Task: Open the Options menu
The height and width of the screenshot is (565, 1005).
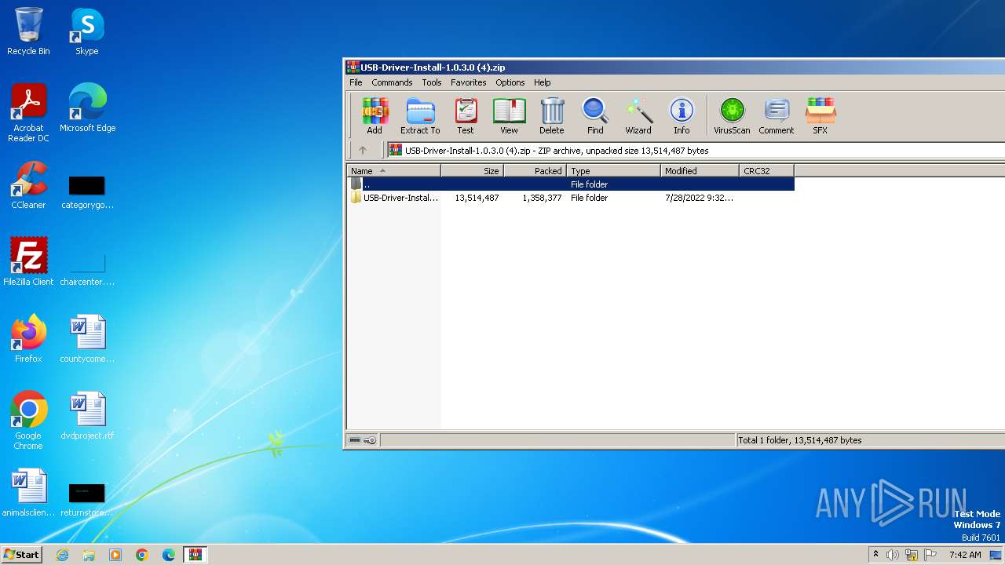Action: tap(510, 82)
